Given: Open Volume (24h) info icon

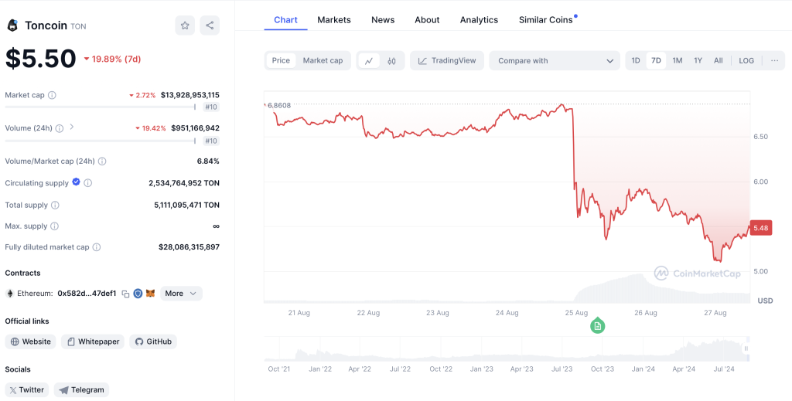Looking at the screenshot, I should [60, 128].
